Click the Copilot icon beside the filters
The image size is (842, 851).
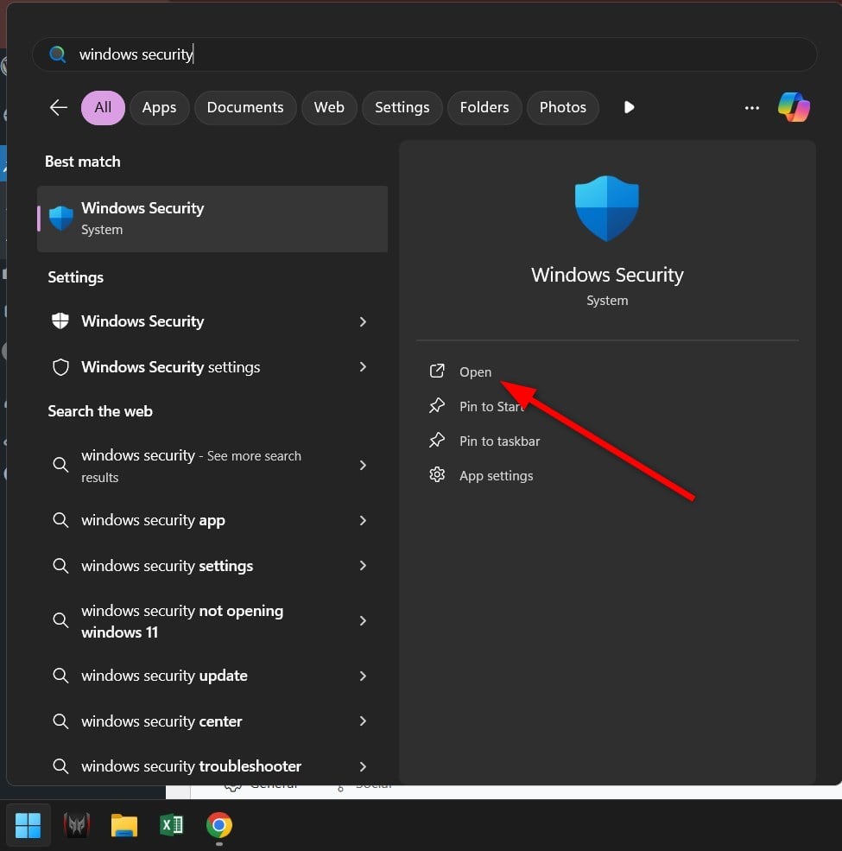click(794, 106)
